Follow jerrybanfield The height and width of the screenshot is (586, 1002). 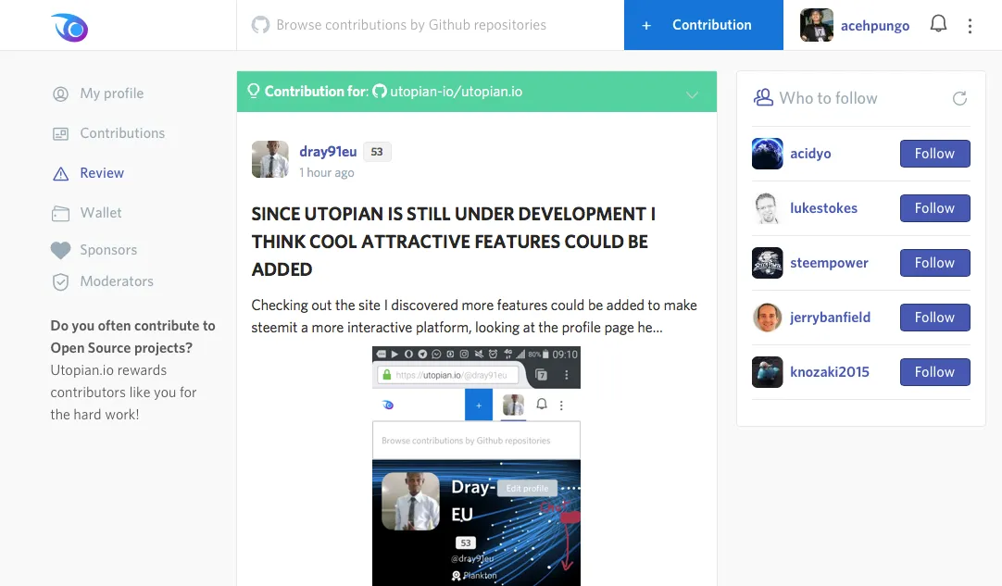(x=935, y=318)
